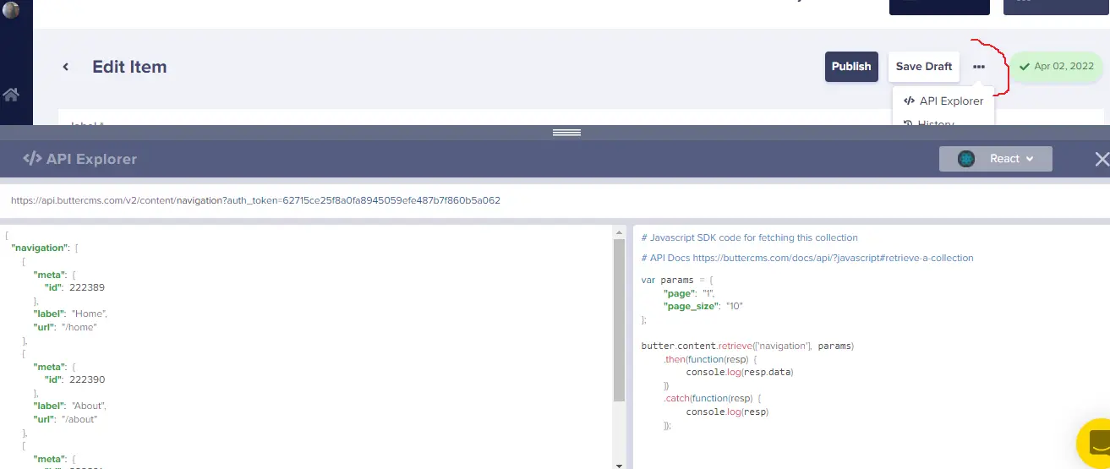Click the green checkmark in the date badge
Screen dimensions: 1110x469
pos(1025,67)
